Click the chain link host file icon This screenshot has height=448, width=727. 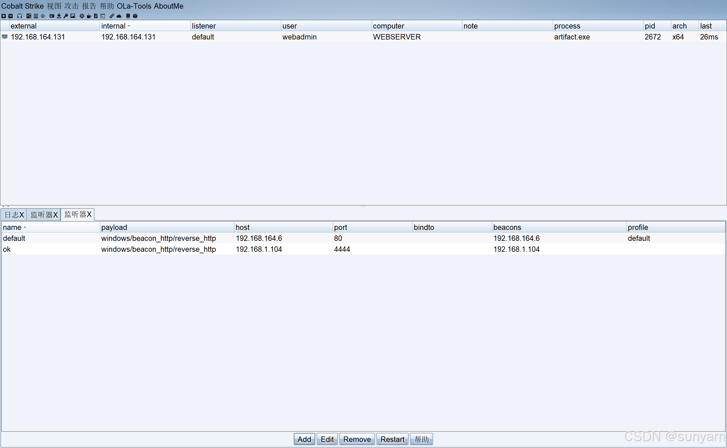(x=112, y=16)
